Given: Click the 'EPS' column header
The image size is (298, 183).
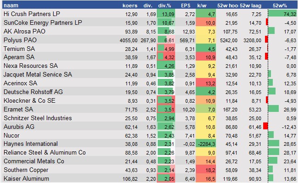Looking at the screenshot, I should coord(186,6).
